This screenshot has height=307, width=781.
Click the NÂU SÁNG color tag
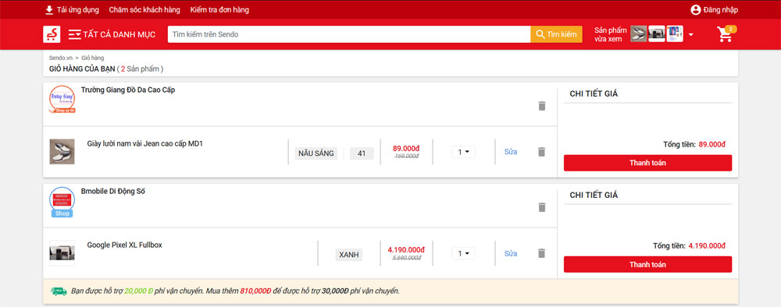click(x=316, y=153)
